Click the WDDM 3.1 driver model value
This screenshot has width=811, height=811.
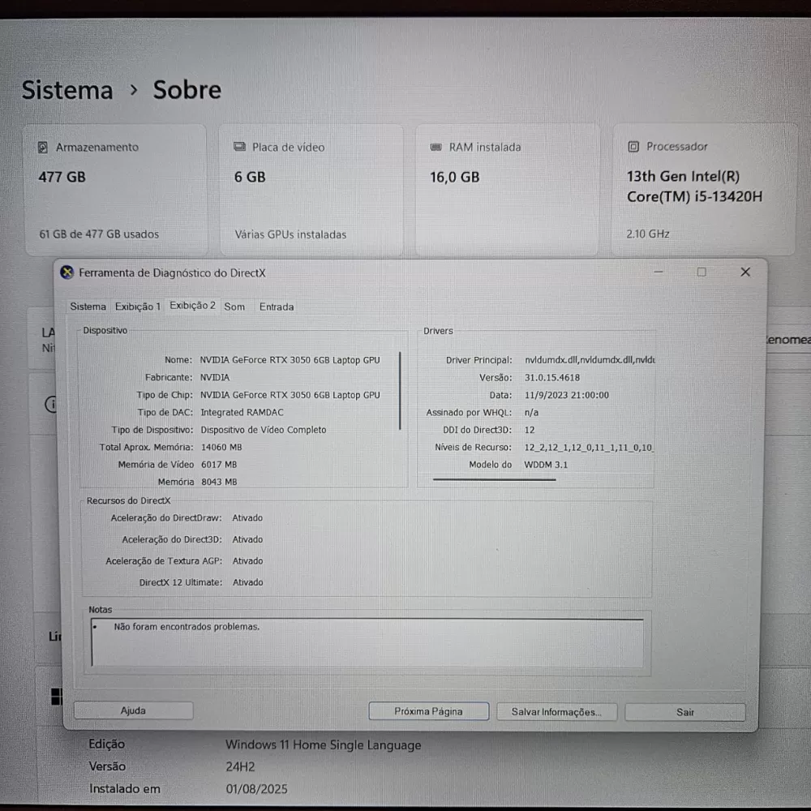click(x=546, y=465)
